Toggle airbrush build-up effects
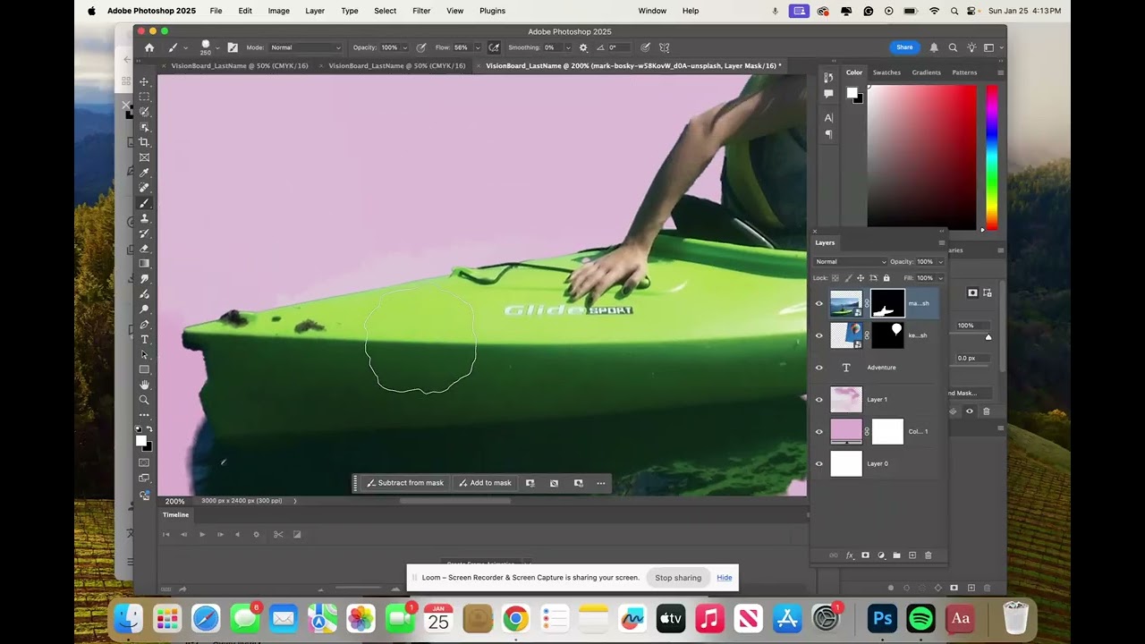The height and width of the screenshot is (644, 1145). pyautogui.click(x=494, y=47)
